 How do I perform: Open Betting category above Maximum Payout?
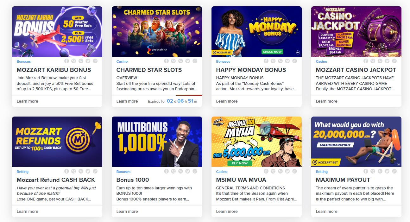[322, 172]
